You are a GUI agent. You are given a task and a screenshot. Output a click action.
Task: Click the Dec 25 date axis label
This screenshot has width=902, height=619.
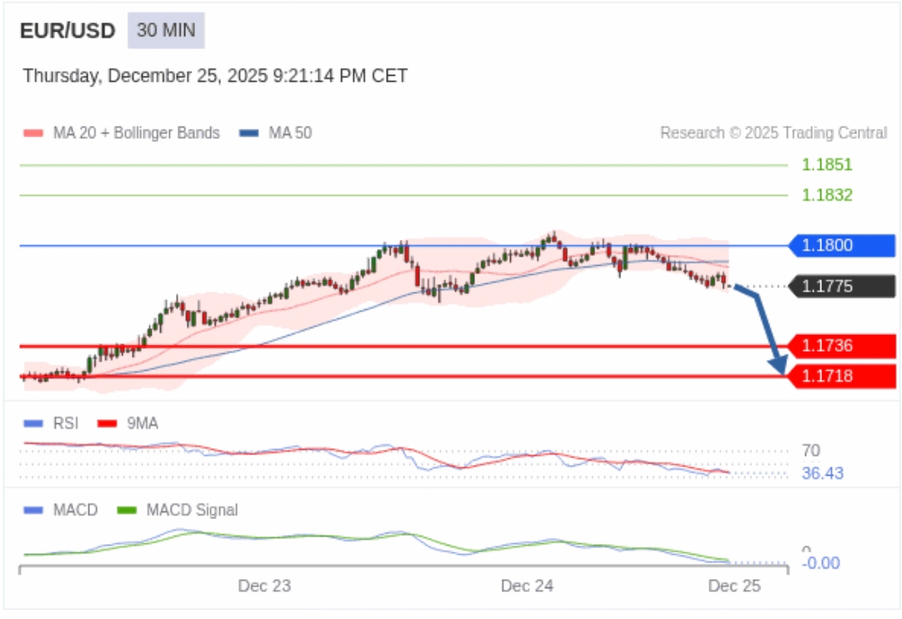click(x=734, y=586)
